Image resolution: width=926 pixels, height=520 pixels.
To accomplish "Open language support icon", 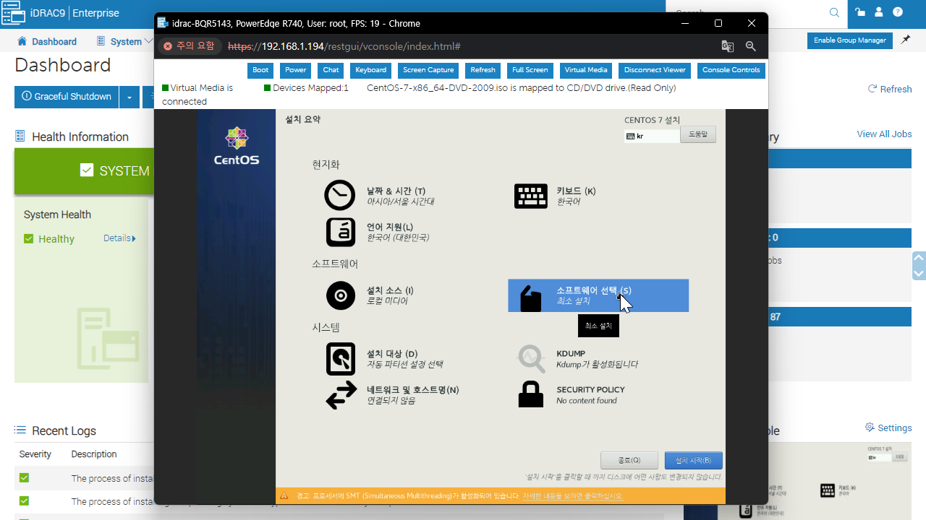I will (340, 232).
